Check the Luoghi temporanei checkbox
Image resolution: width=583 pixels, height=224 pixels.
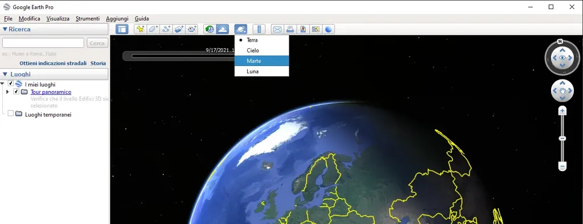(11, 113)
